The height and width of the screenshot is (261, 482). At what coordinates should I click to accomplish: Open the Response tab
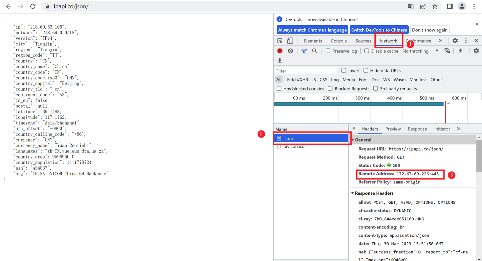(417, 129)
